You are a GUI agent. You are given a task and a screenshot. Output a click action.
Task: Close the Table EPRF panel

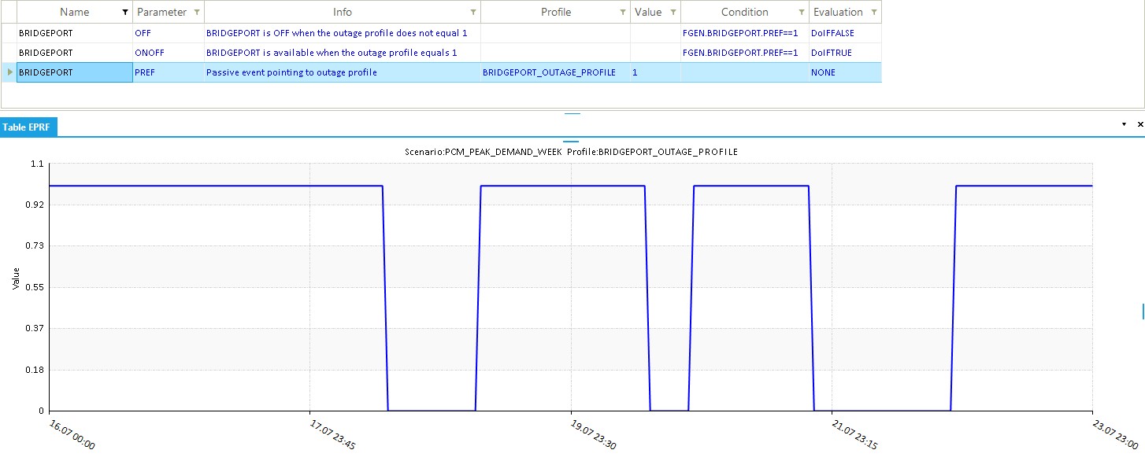1139,125
